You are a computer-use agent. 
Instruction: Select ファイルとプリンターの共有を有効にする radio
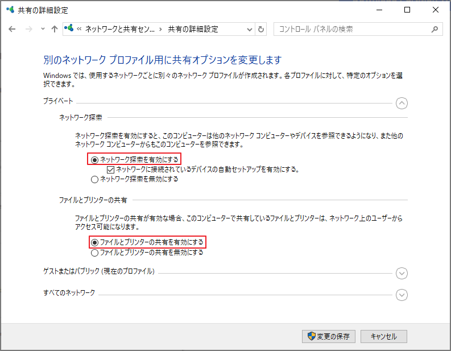[x=94, y=243]
